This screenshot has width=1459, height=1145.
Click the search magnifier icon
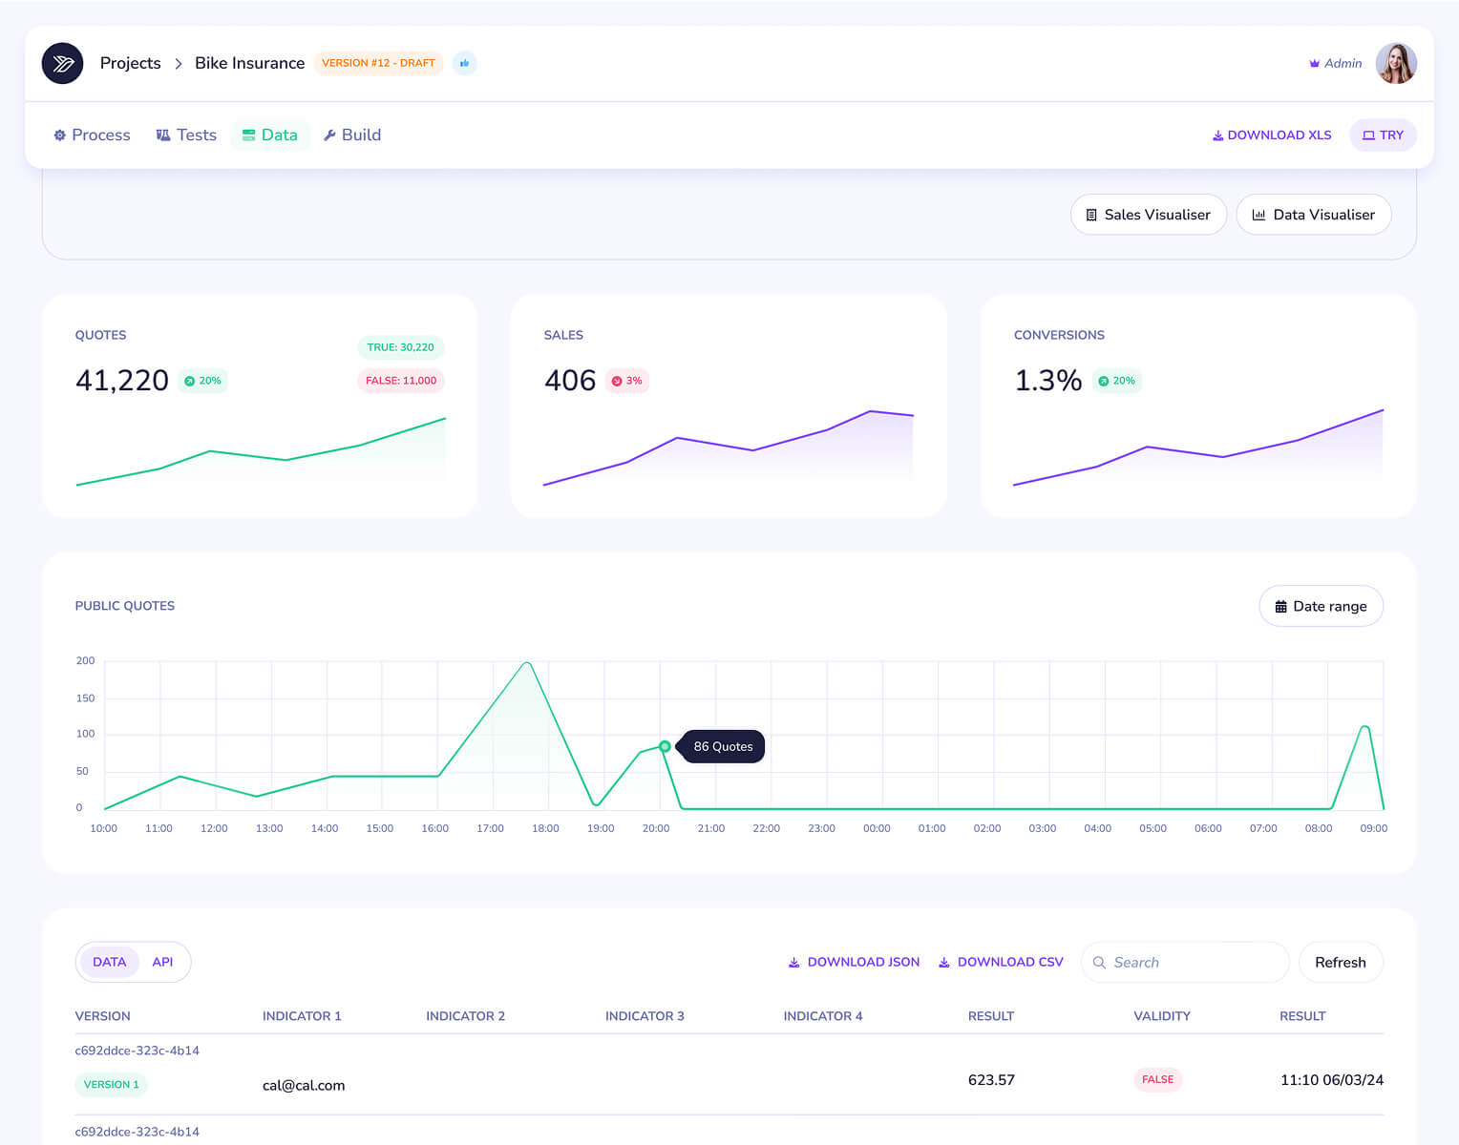coord(1099,963)
